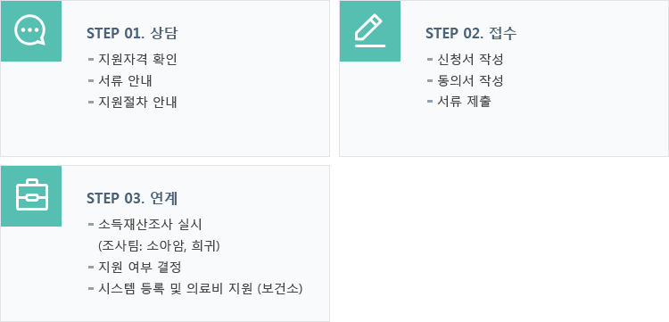Click the 서류 제출 item

(x=464, y=102)
